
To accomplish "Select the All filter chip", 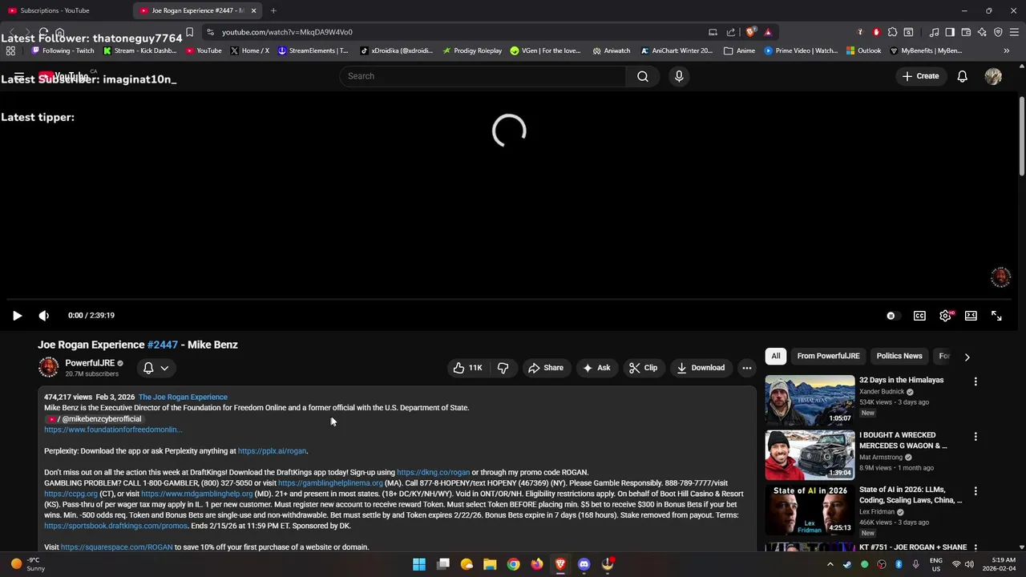I will 775,356.
